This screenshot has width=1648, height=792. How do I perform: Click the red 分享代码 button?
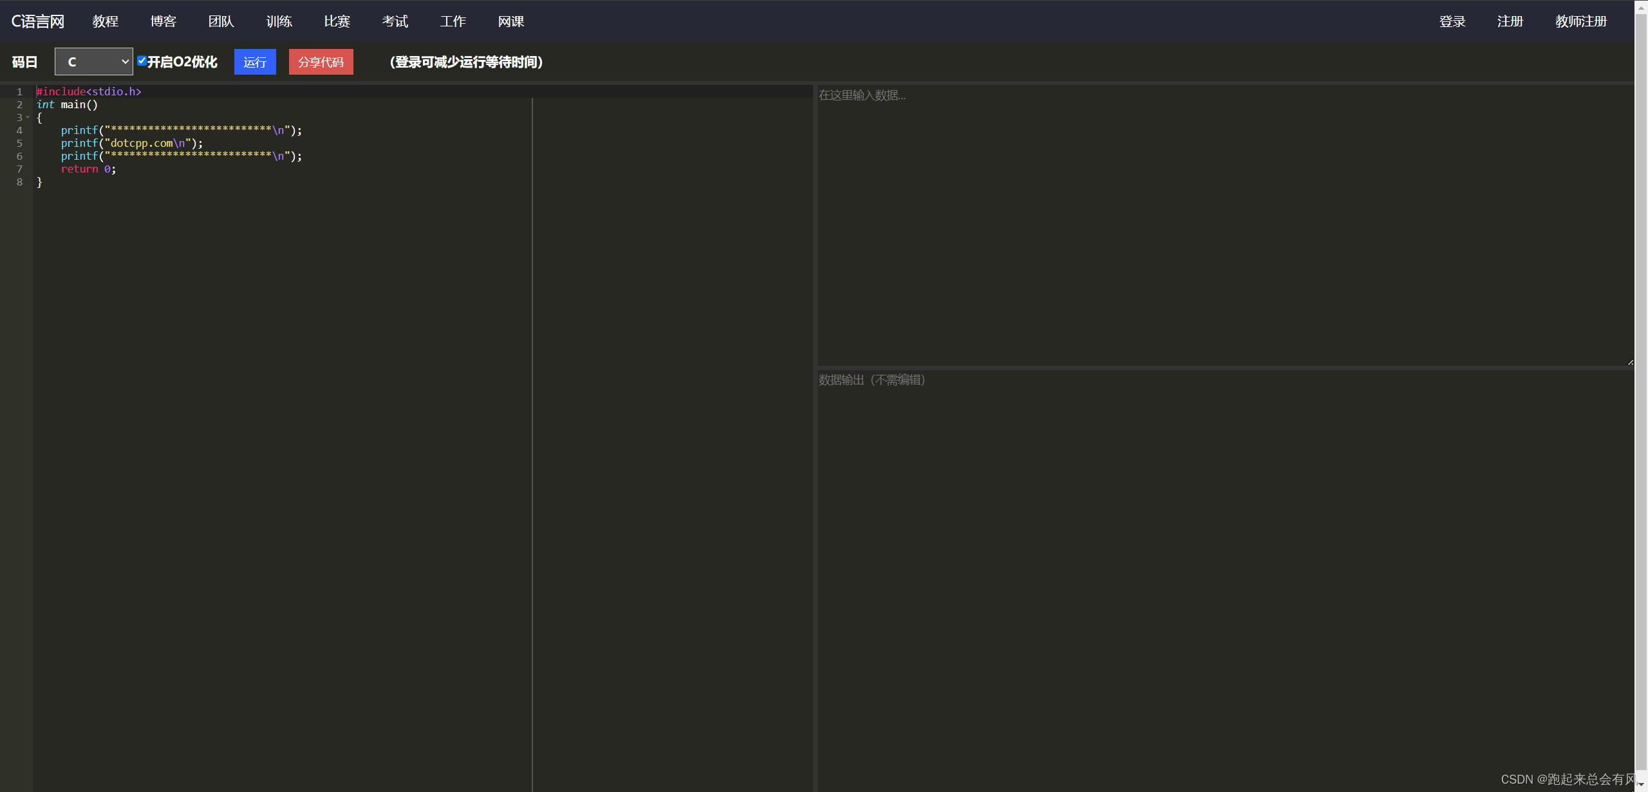pos(321,62)
